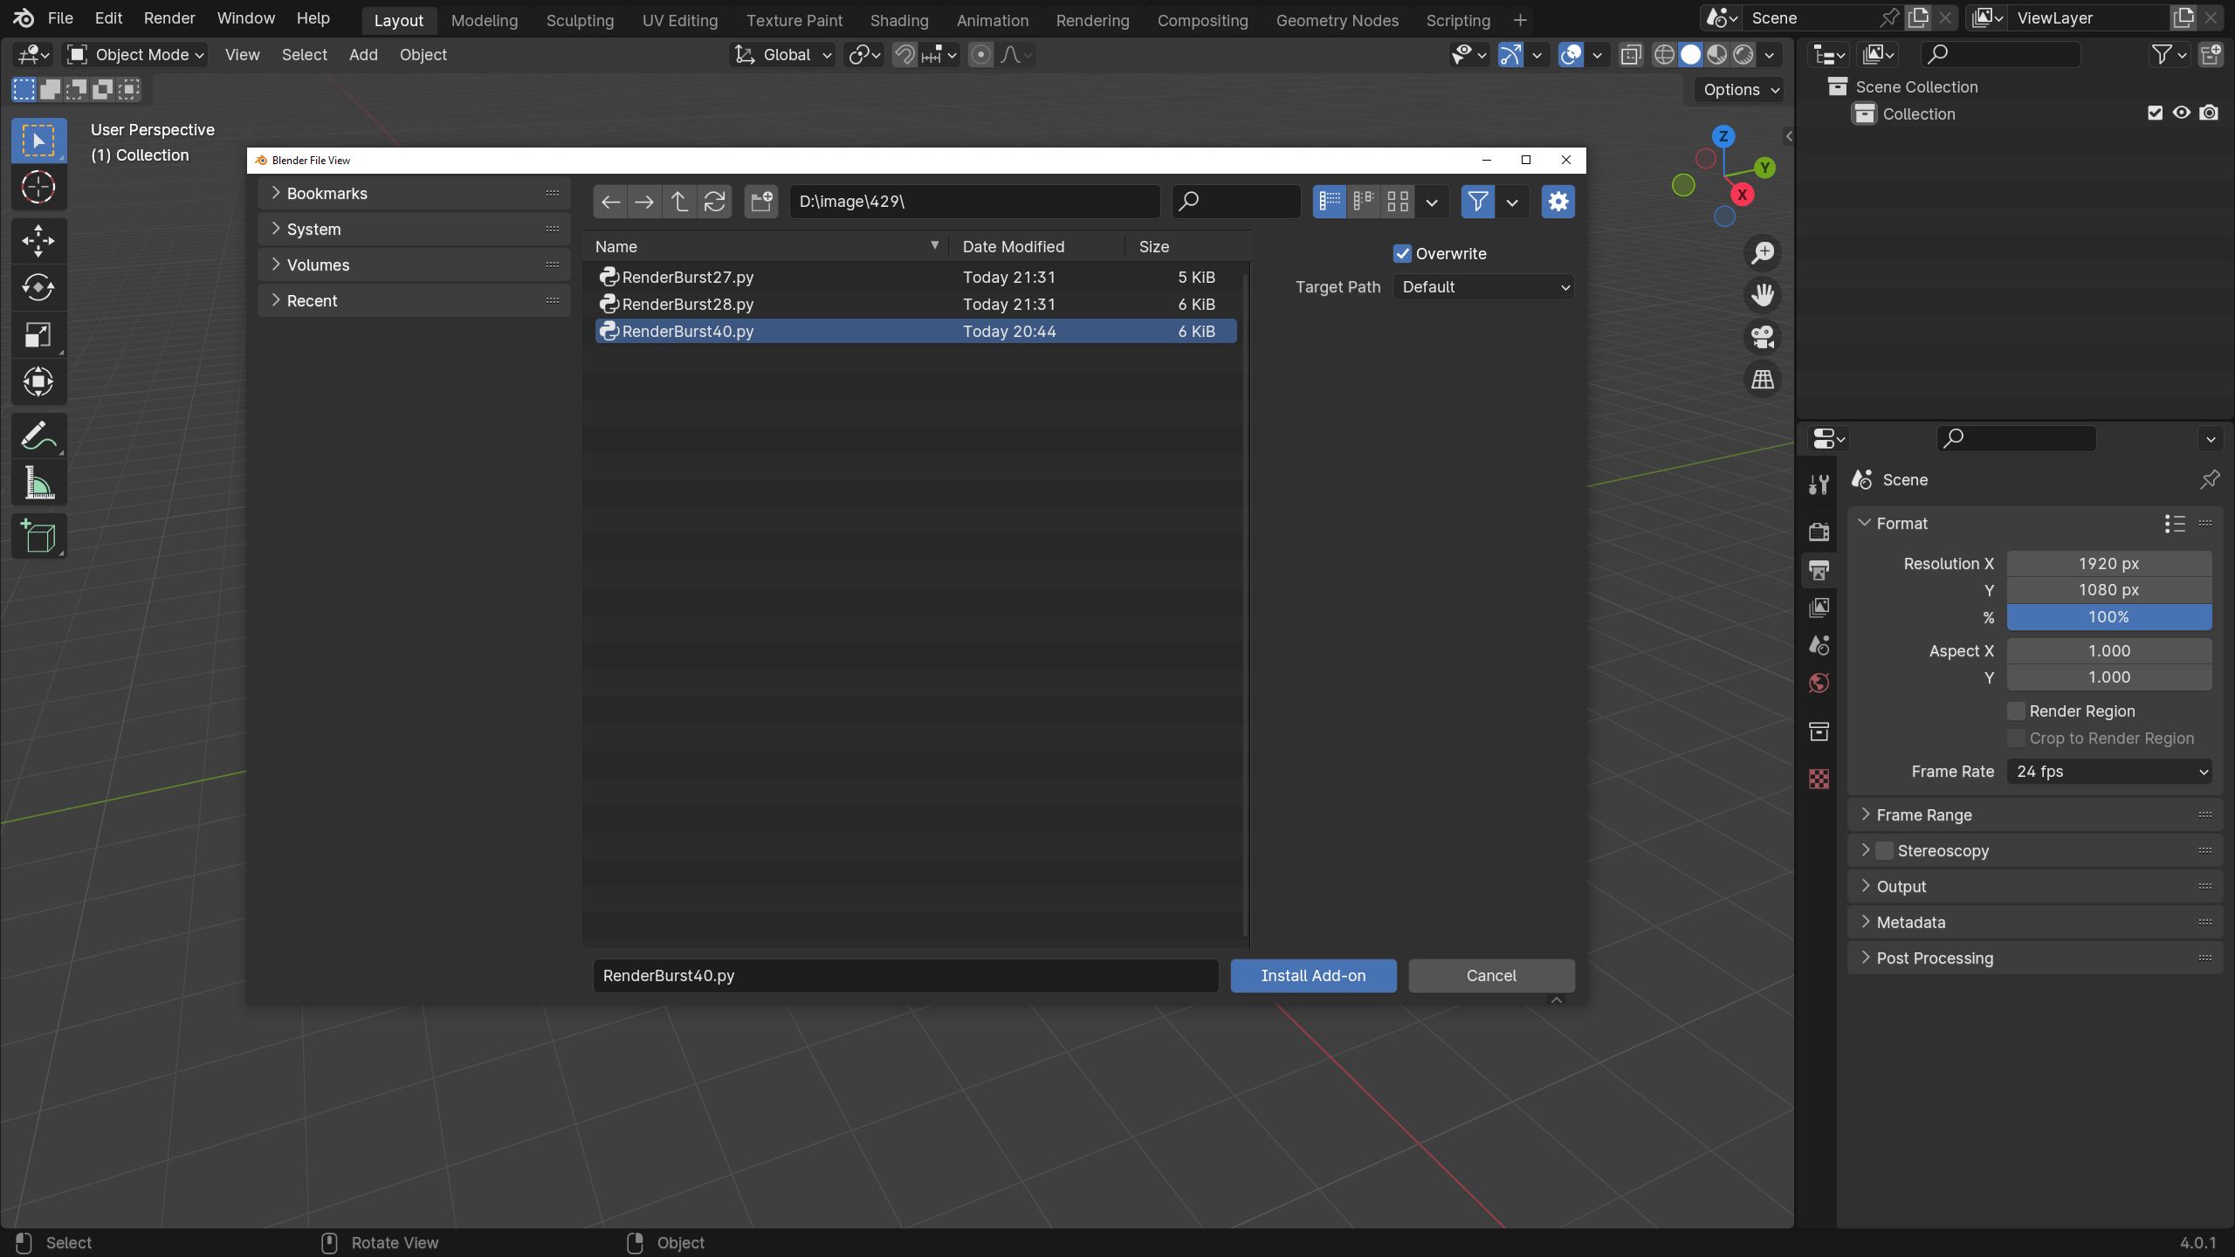Image resolution: width=2235 pixels, height=1257 pixels.
Task: Open World properties tab
Action: pos(1819,683)
